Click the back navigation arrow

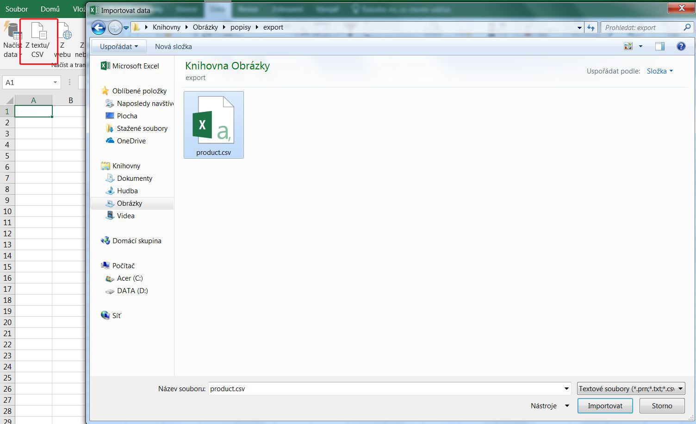[x=99, y=28]
